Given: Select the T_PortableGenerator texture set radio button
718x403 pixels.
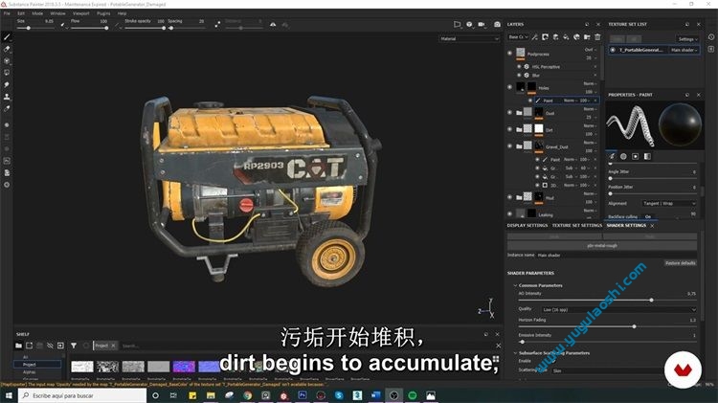Looking at the screenshot, I should pyautogui.click(x=613, y=50).
